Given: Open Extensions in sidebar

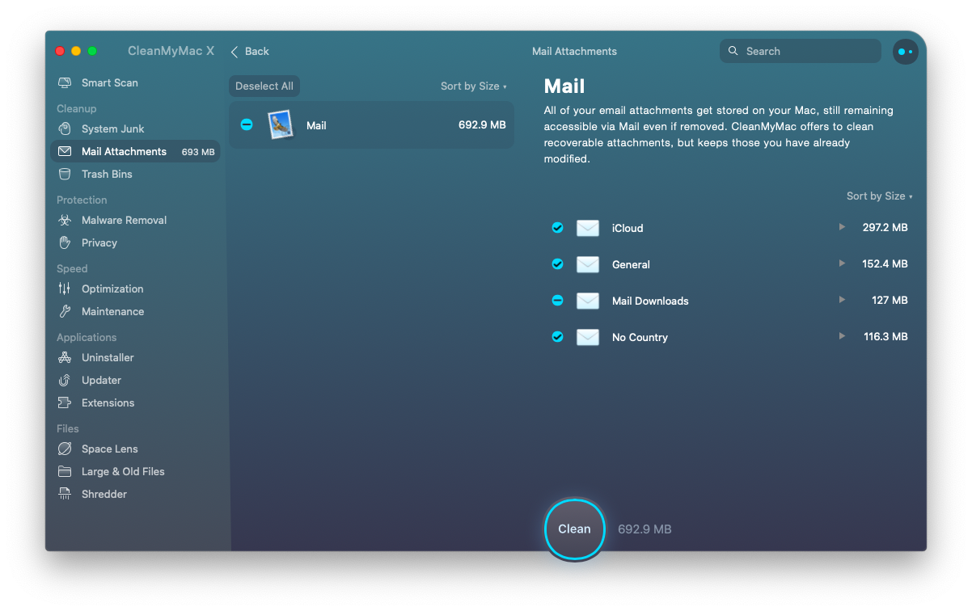Looking at the screenshot, I should [x=135, y=402].
